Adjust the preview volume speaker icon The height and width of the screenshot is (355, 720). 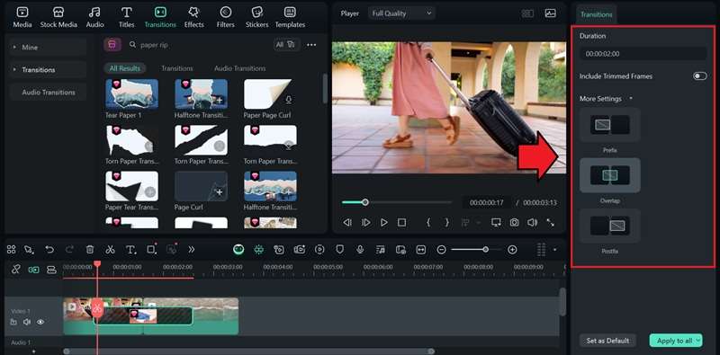click(x=532, y=223)
